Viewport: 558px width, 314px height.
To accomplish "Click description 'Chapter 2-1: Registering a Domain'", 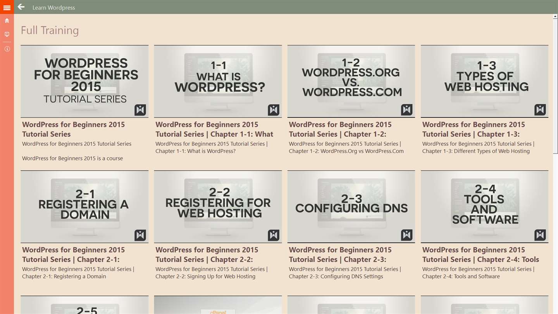I will 64,276.
